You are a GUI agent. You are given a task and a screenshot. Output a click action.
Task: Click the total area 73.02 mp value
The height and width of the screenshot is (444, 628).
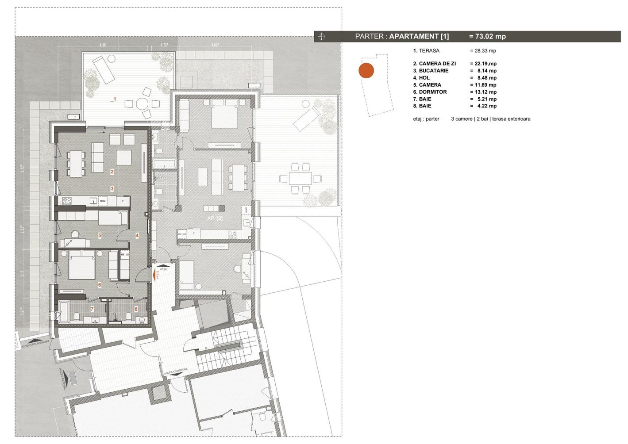487,37
